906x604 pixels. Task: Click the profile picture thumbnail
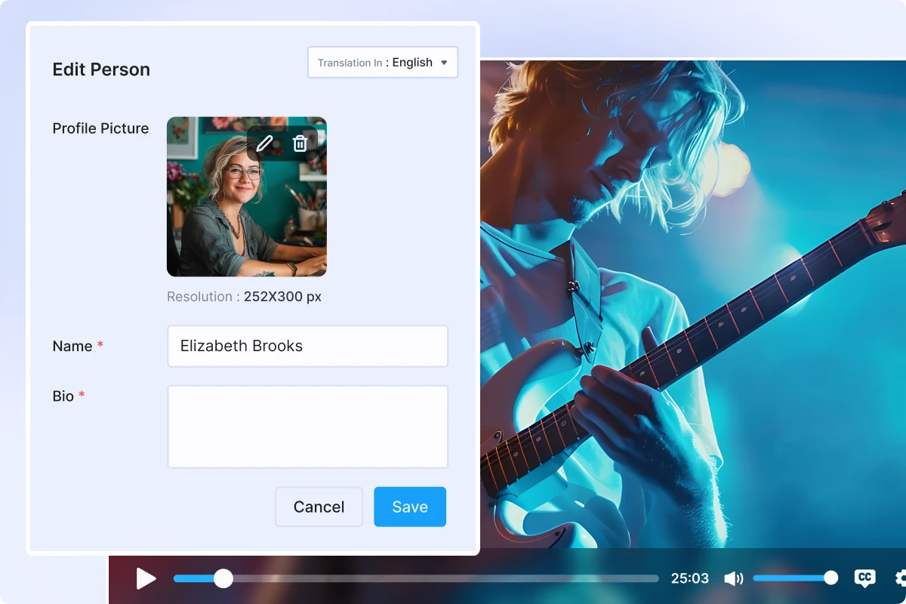point(247,196)
